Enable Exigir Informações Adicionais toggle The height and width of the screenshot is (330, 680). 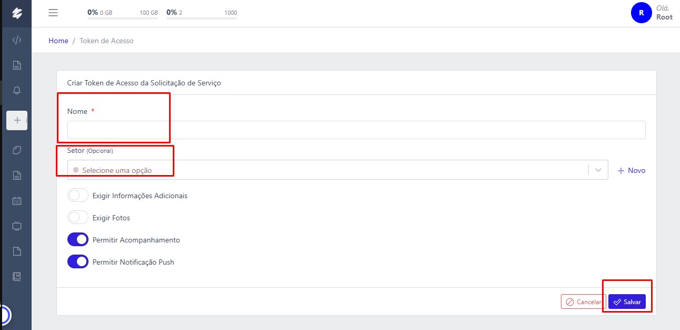(78, 196)
